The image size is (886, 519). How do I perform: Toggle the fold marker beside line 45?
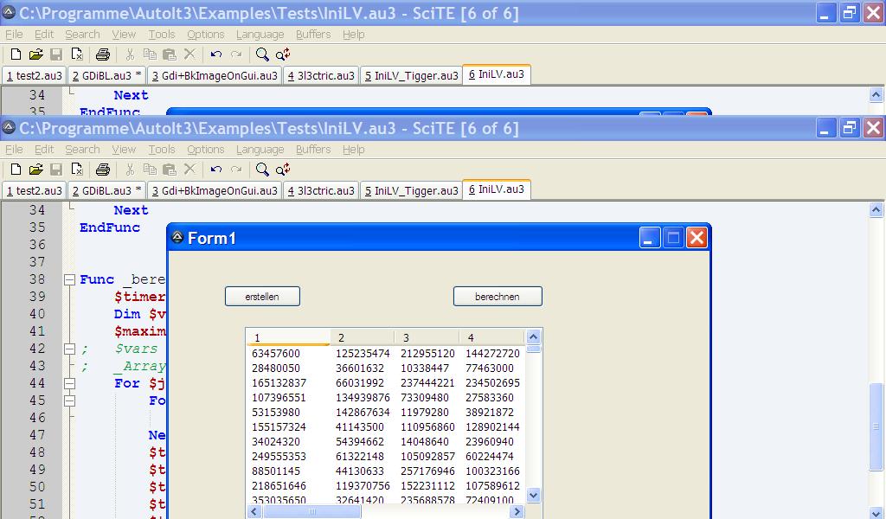click(x=69, y=400)
